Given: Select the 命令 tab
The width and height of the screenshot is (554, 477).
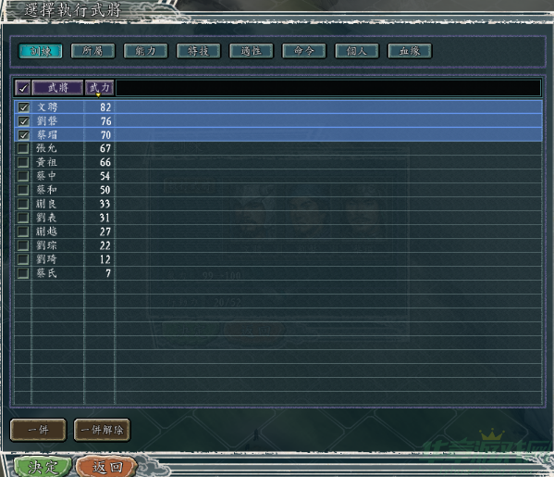Looking at the screenshot, I should [x=304, y=51].
